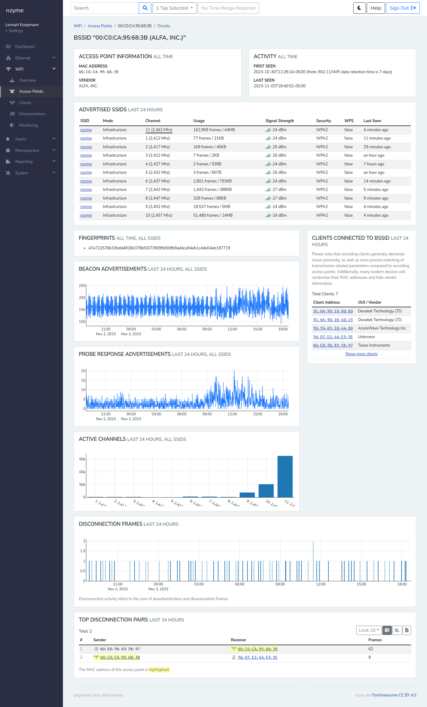The image size is (427, 707).
Task: Click the WiFi Overview icon
Action: tap(12, 80)
